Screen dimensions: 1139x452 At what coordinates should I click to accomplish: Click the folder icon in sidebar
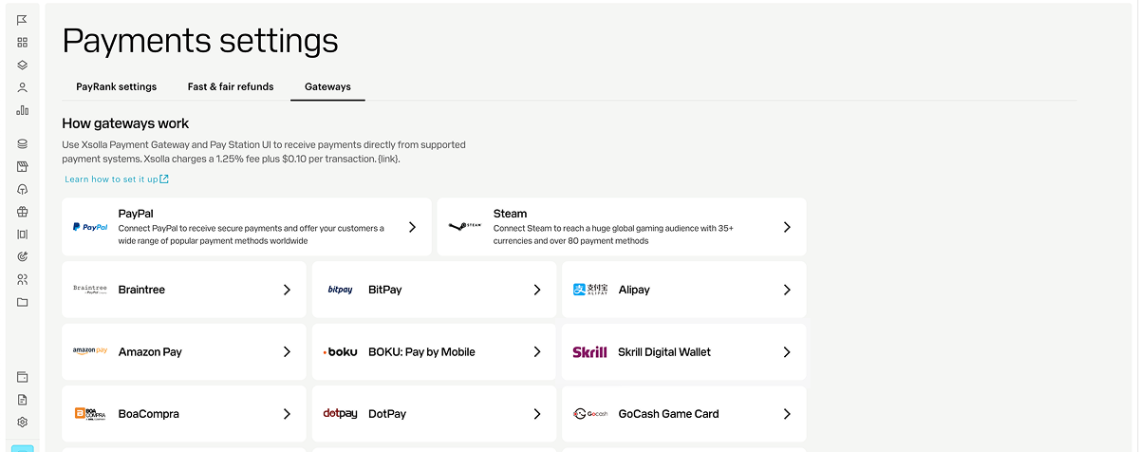pos(23,302)
